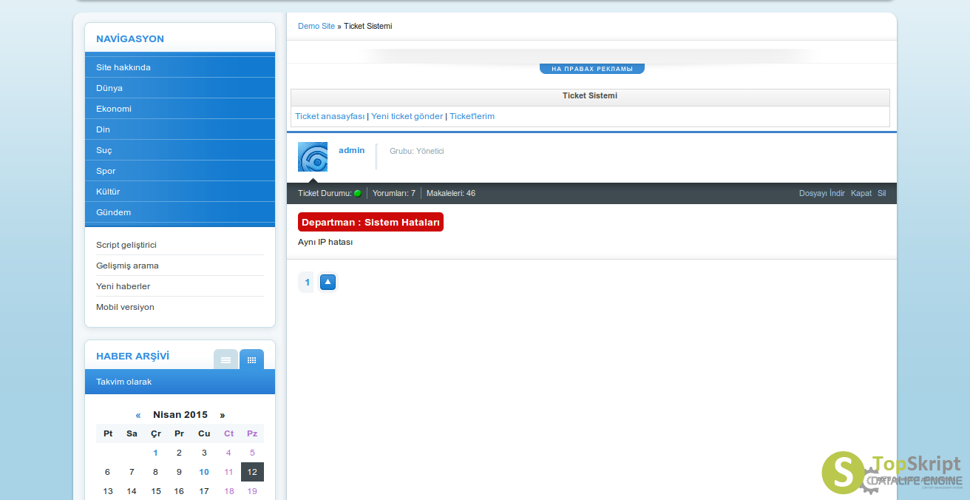Viewport: 970px width, 500px height.
Task: Click Takvim olarak header
Action: pos(180,382)
